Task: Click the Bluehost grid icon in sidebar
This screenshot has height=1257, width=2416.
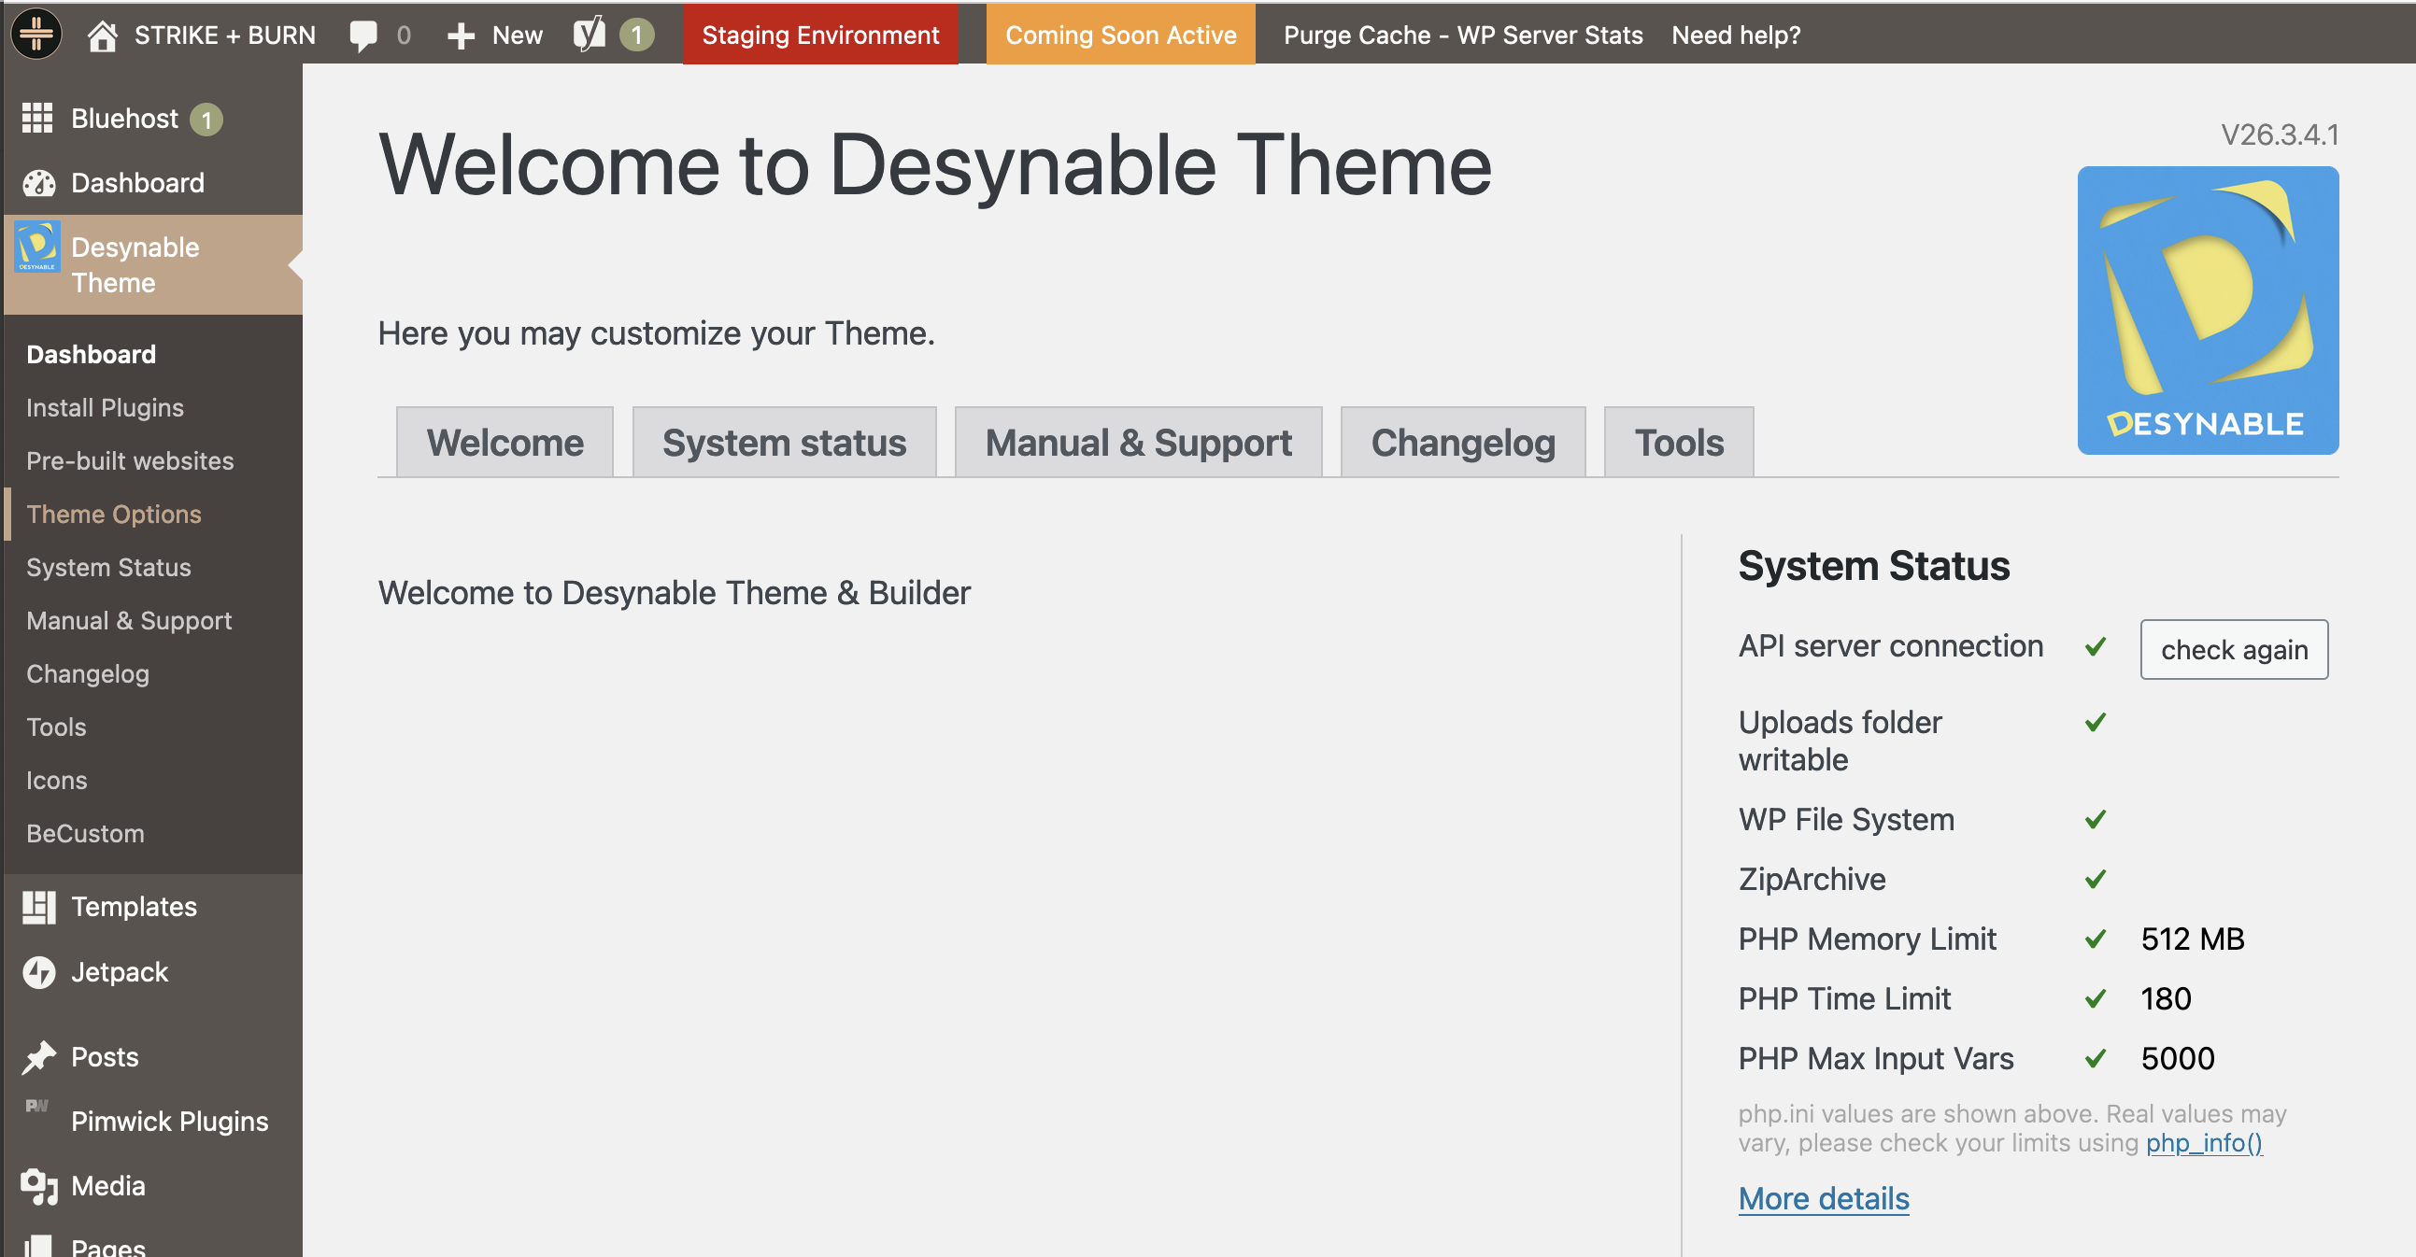Action: click(x=37, y=118)
